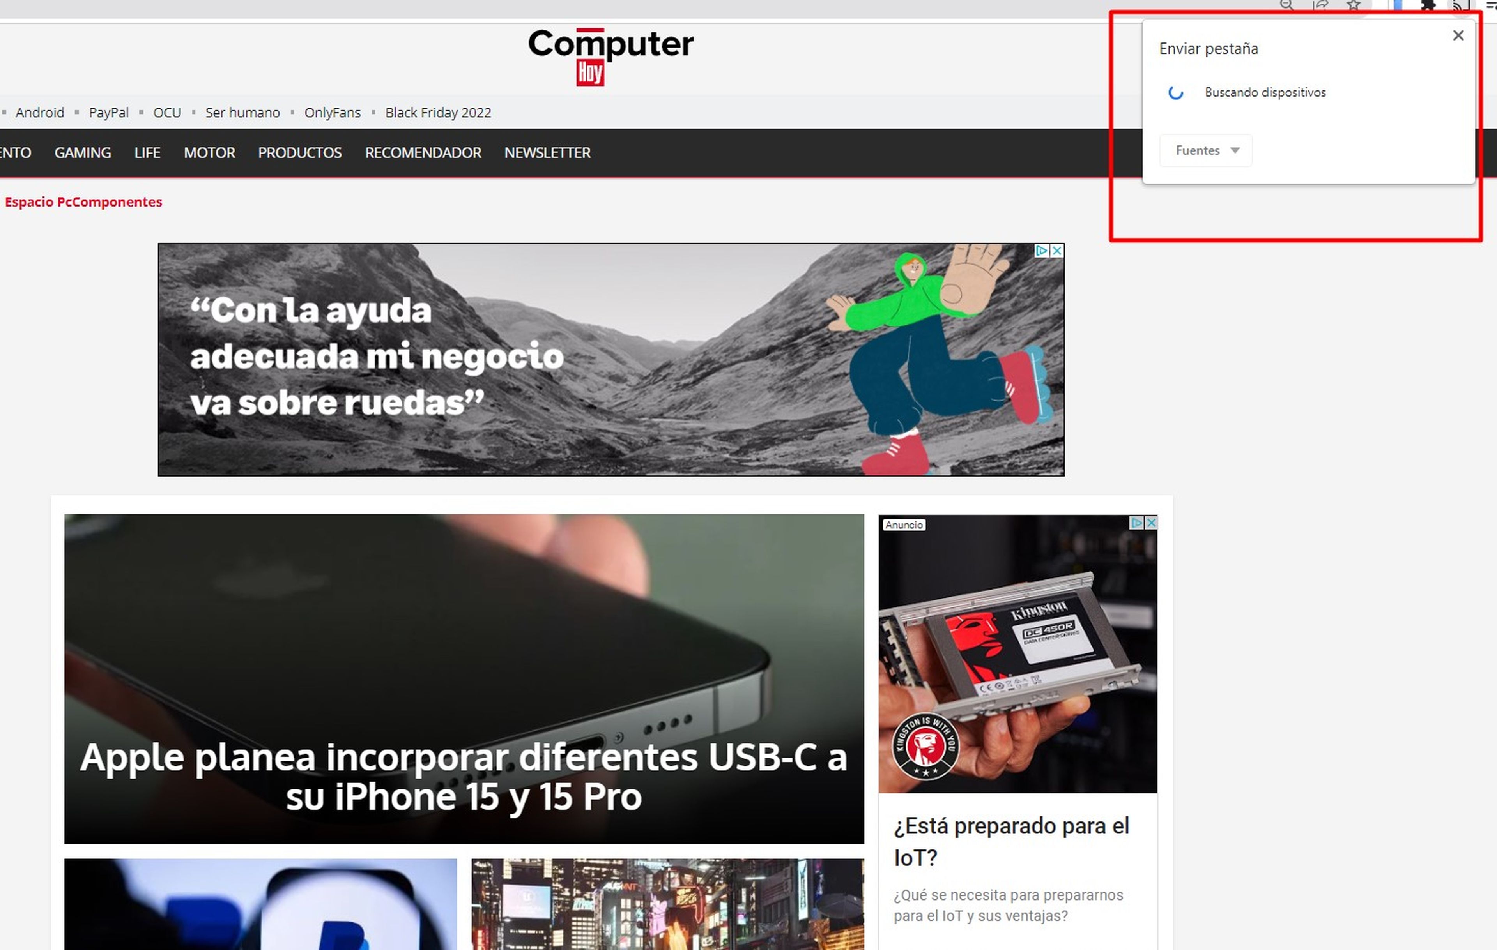The height and width of the screenshot is (950, 1497).
Task: Open '¿Está preparado para el IoT?' headline
Action: [x=1012, y=842]
